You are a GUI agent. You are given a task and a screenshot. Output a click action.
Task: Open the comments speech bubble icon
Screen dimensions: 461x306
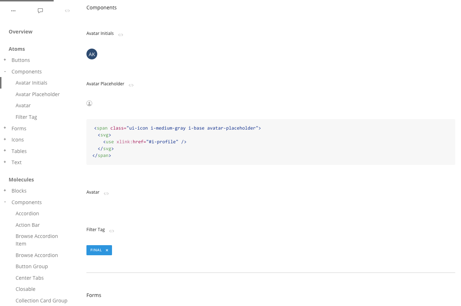point(40,11)
